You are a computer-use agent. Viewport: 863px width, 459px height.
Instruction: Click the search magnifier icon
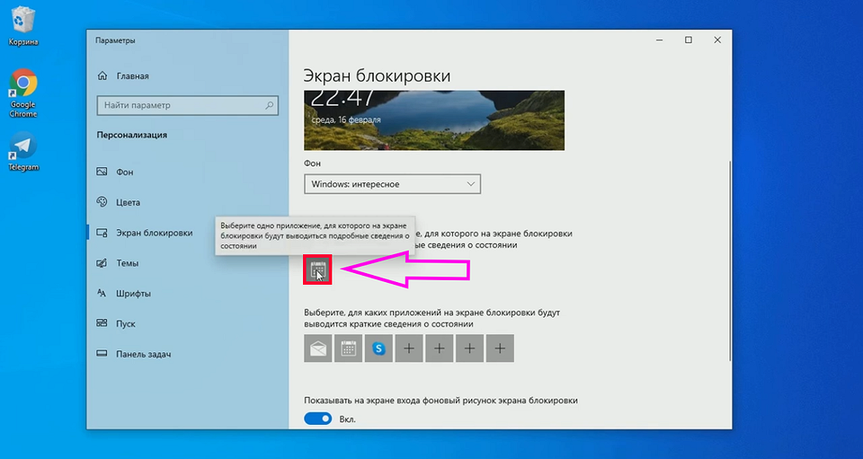pos(269,105)
